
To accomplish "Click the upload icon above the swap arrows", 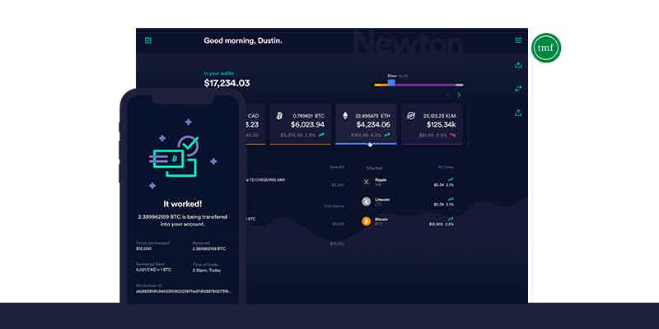I will click(518, 65).
